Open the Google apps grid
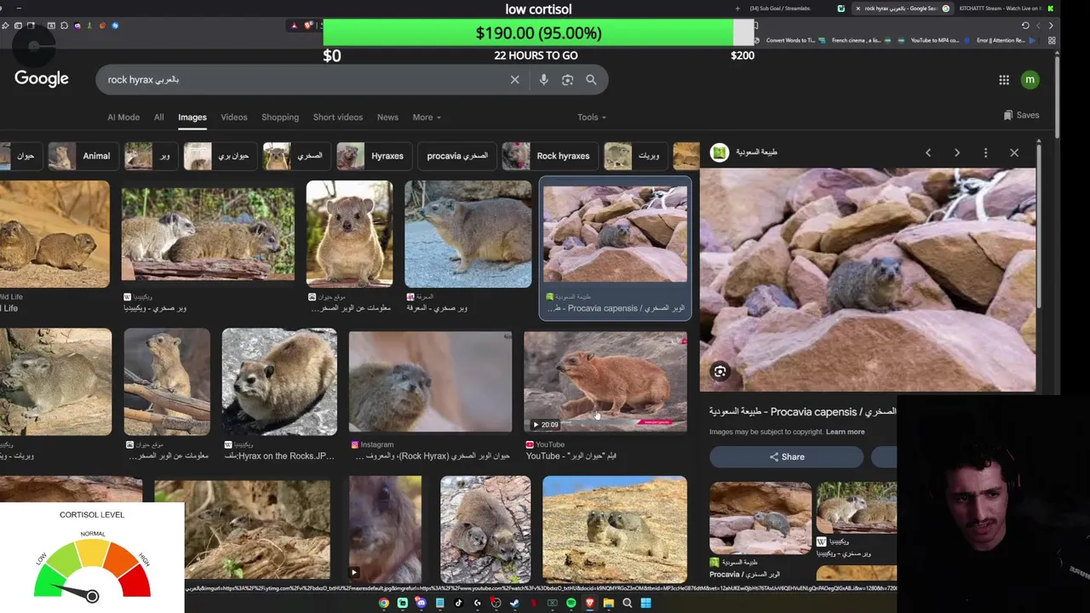 1004,79
